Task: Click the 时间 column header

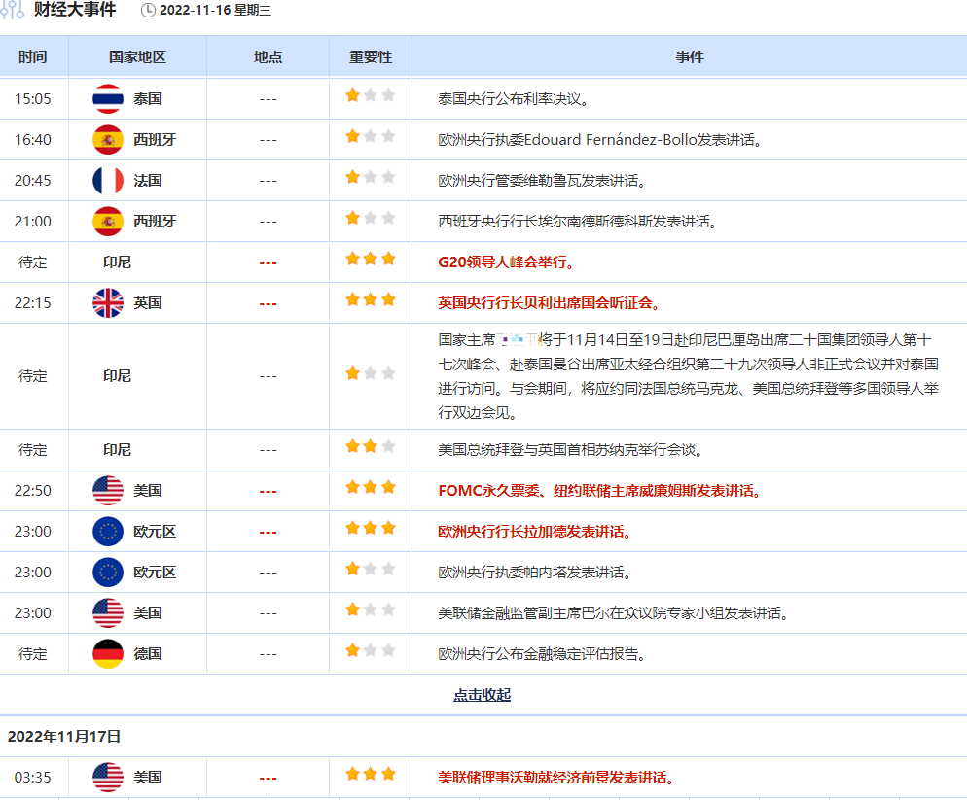Action: [x=33, y=57]
